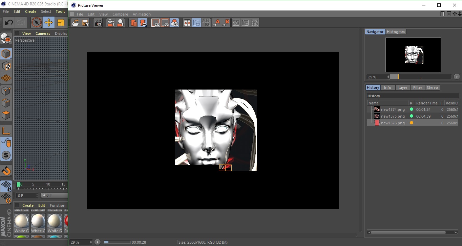The image size is (462, 246).
Task: Toggle the Enable Axis L-shaped icon
Action: point(6,131)
